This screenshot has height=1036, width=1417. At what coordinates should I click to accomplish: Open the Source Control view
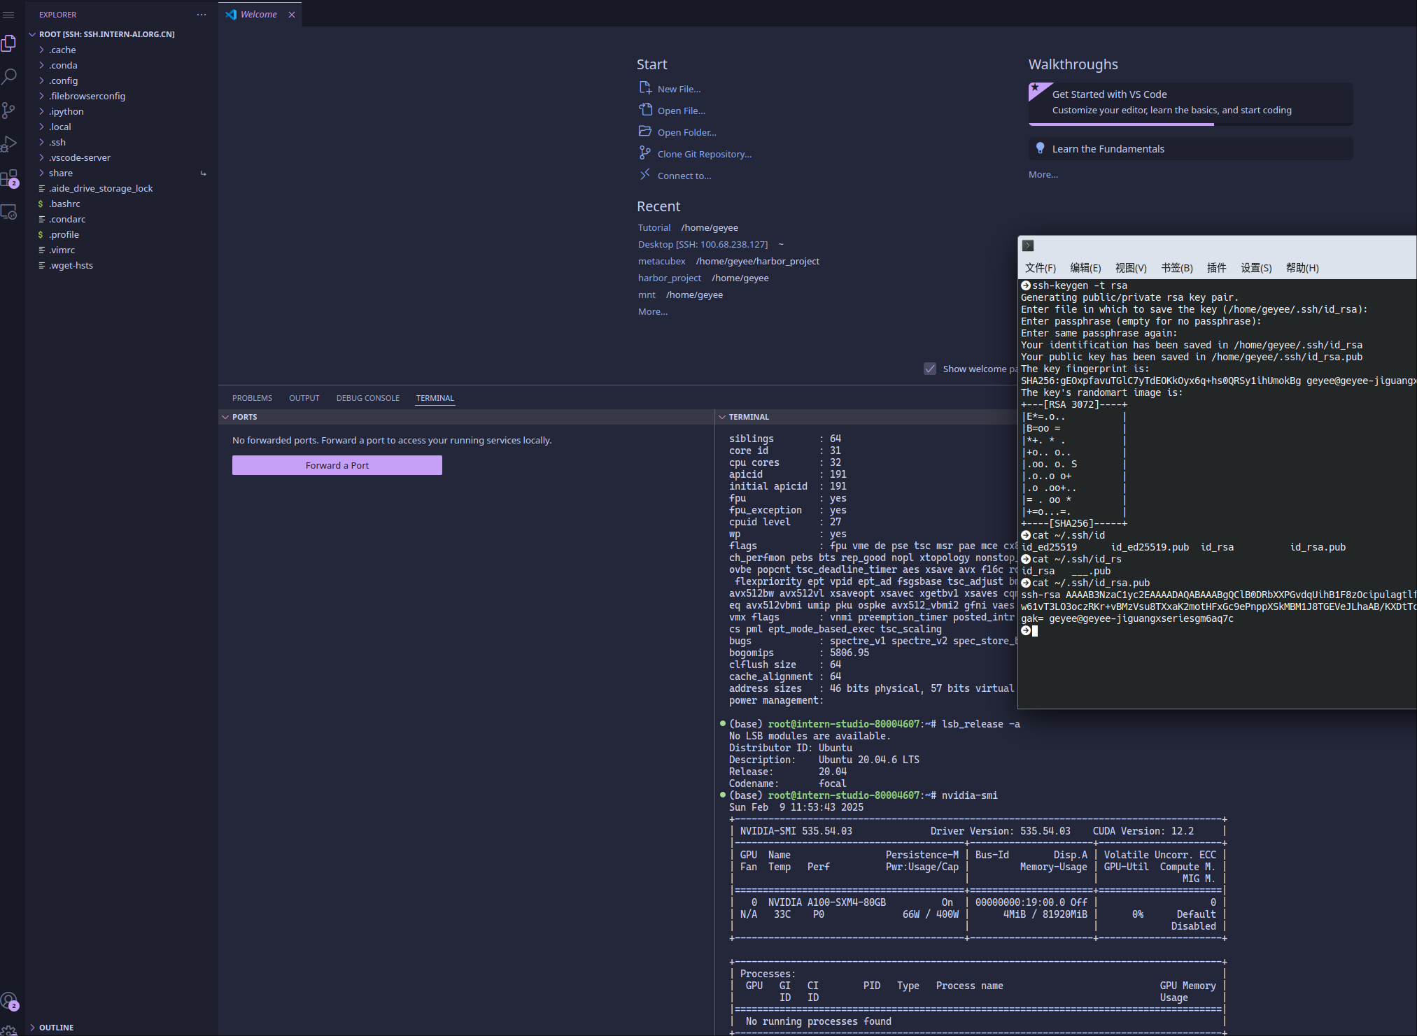9,111
